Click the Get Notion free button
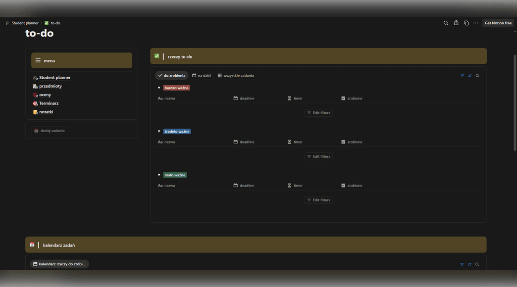This screenshot has height=287, width=517. 498,23
